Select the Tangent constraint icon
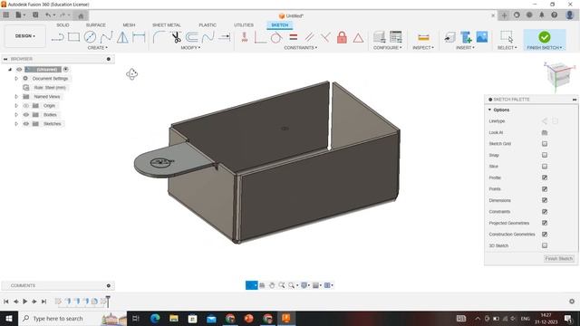The width and height of the screenshot is (580, 326). coord(275,37)
